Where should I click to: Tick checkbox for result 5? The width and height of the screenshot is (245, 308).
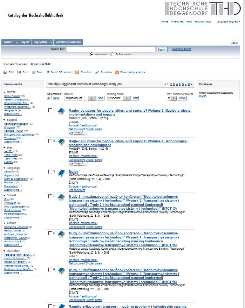50,233
